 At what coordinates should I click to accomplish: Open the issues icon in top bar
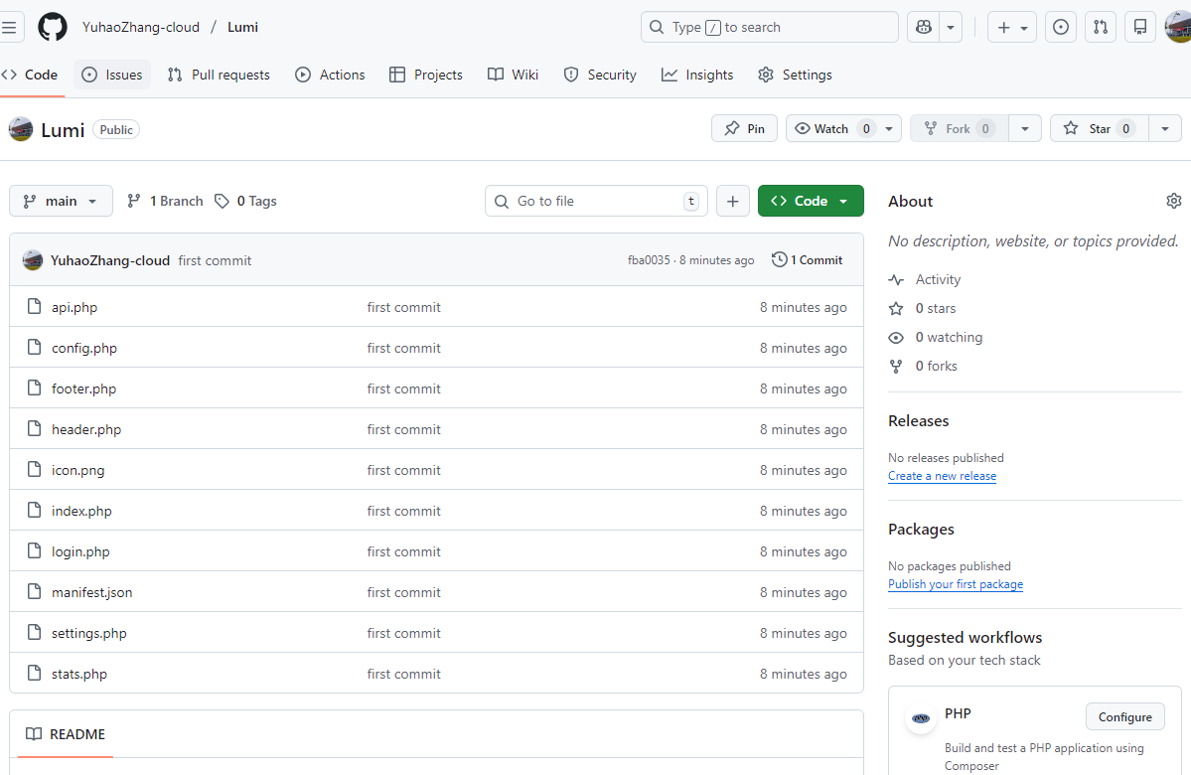pyautogui.click(x=1061, y=27)
